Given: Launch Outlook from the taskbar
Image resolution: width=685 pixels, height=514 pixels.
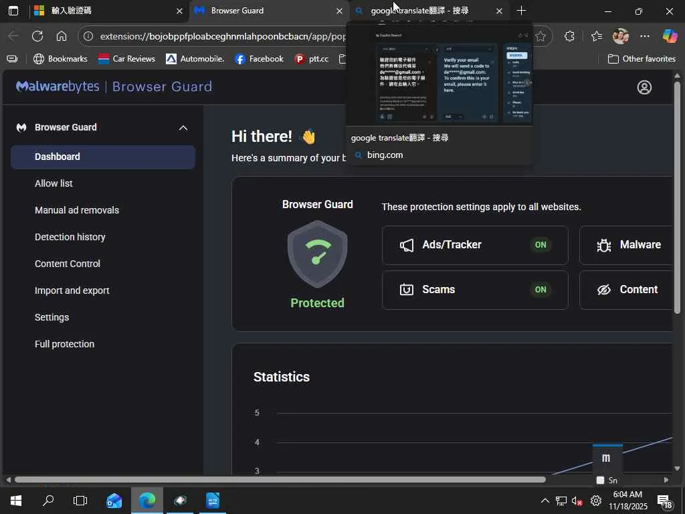Looking at the screenshot, I should (x=114, y=501).
